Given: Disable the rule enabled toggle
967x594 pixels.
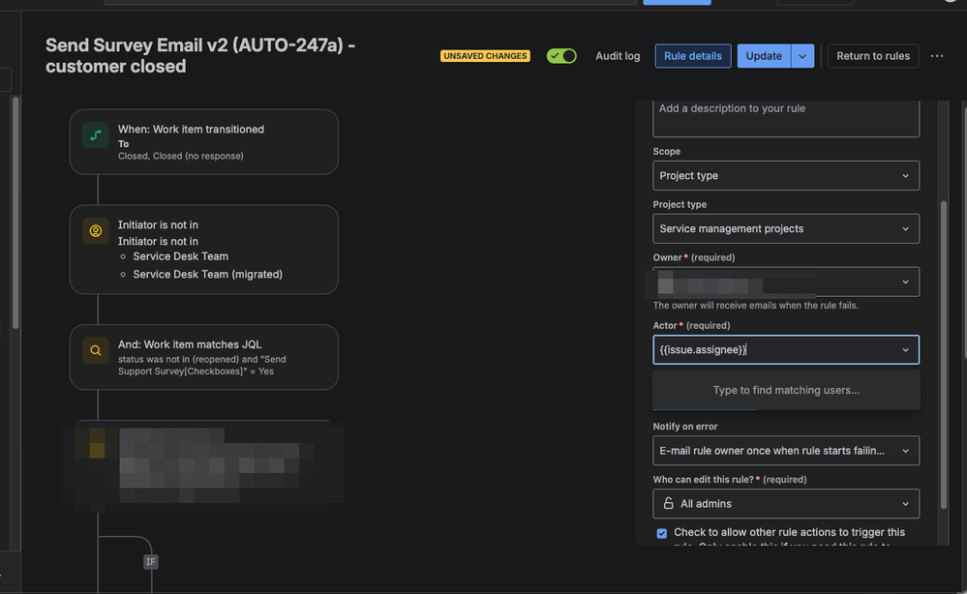Looking at the screenshot, I should click(x=561, y=55).
